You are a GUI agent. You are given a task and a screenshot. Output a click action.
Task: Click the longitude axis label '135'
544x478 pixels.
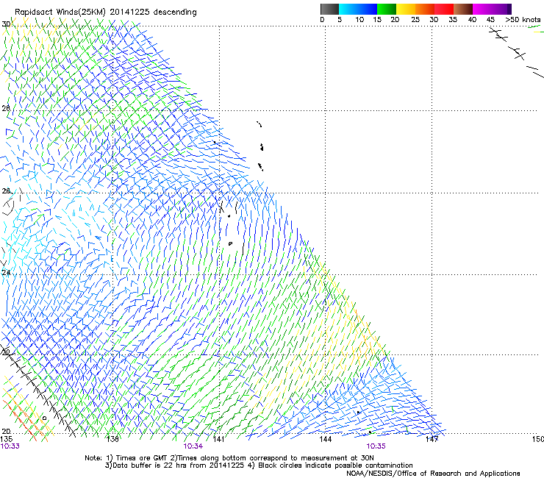pos(7,439)
